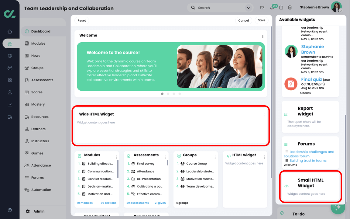
Task: Click the Reset button
Action: [82, 21]
